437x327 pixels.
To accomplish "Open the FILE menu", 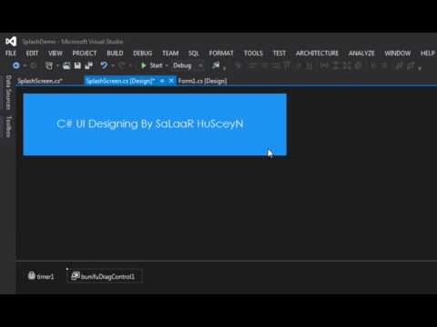I will 11,54.
